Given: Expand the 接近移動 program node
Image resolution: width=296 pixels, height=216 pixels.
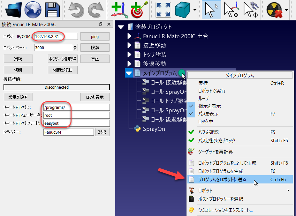Looking at the screenshot, I should (x=129, y=45).
